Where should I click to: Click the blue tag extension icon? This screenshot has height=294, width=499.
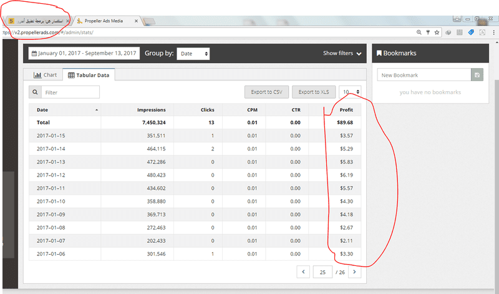coord(471,32)
